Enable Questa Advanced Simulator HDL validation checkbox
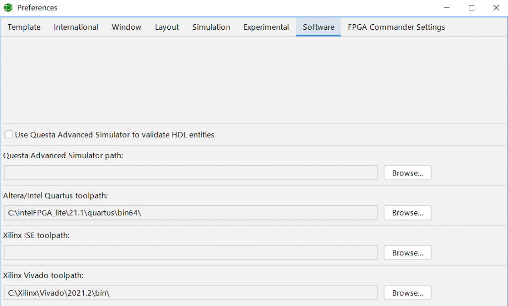The height and width of the screenshot is (306, 508). point(8,134)
